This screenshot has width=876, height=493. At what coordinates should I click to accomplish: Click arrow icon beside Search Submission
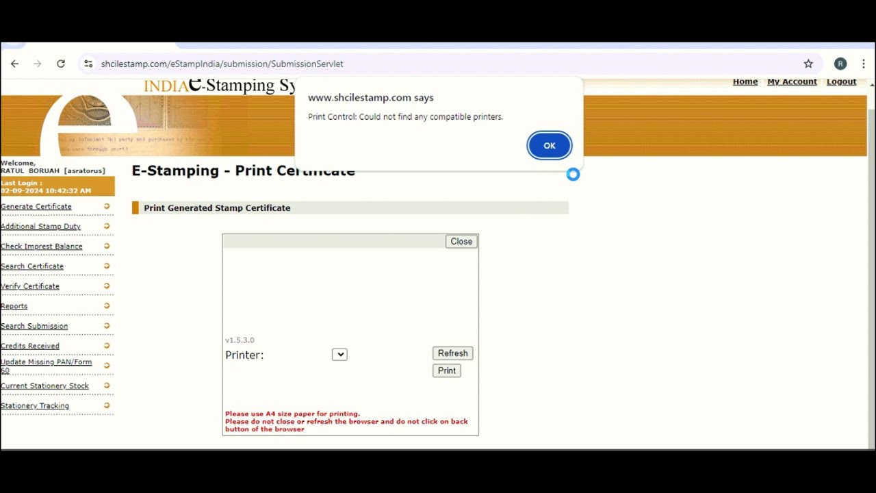point(107,325)
